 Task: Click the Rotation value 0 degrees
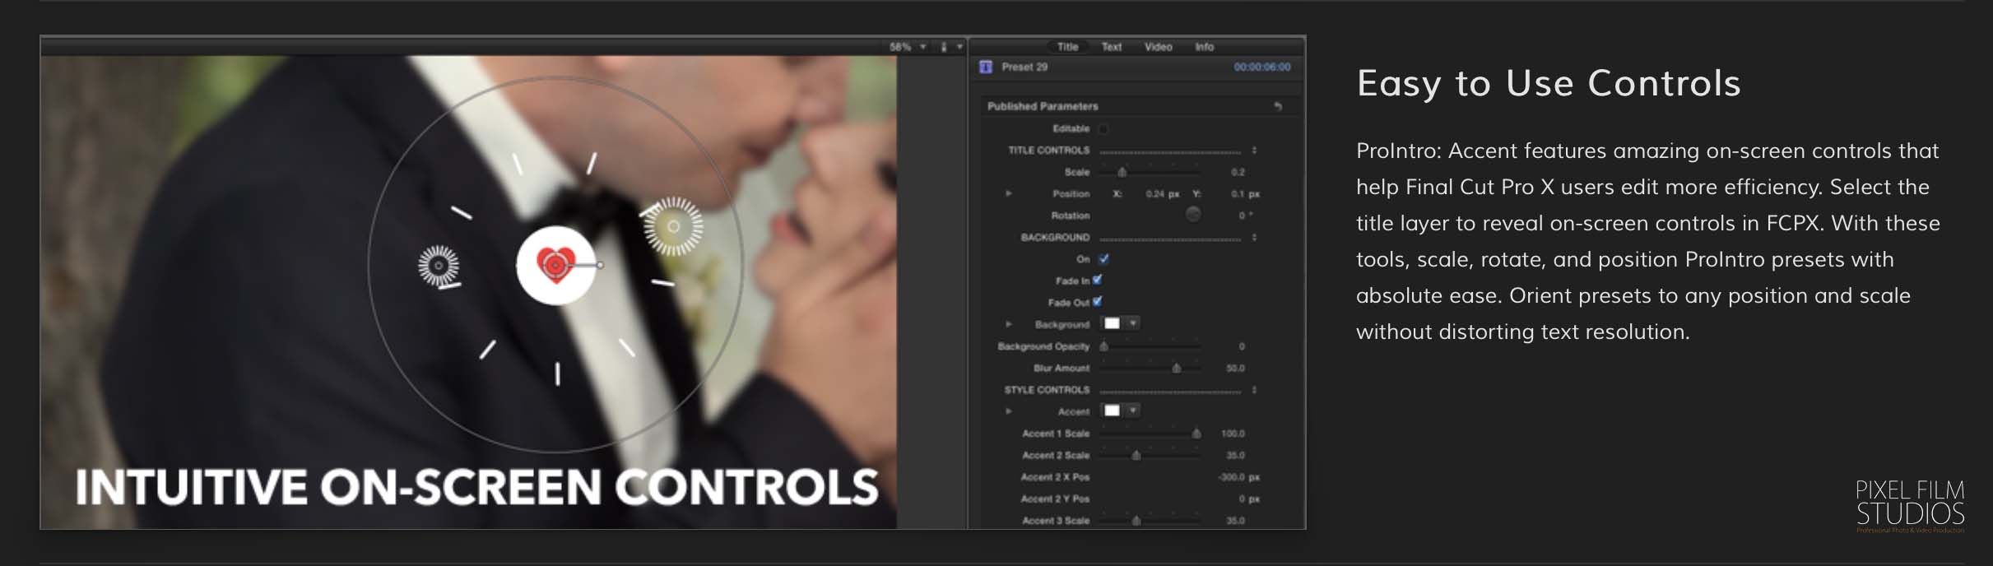1246,216
